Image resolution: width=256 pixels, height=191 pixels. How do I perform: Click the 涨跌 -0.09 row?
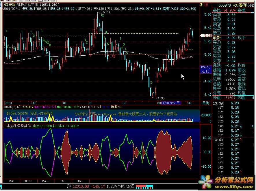[x=224, y=66]
